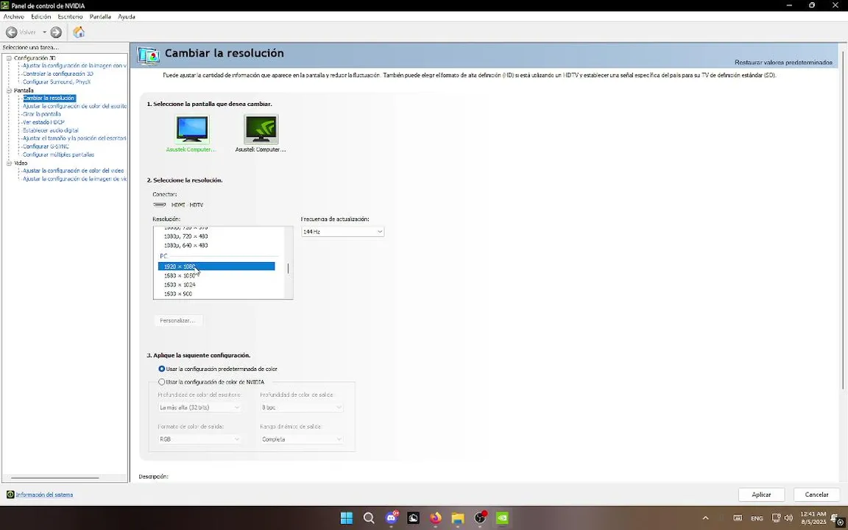Open File Explorer from the taskbar
This screenshot has width=848, height=530.
tap(458, 518)
